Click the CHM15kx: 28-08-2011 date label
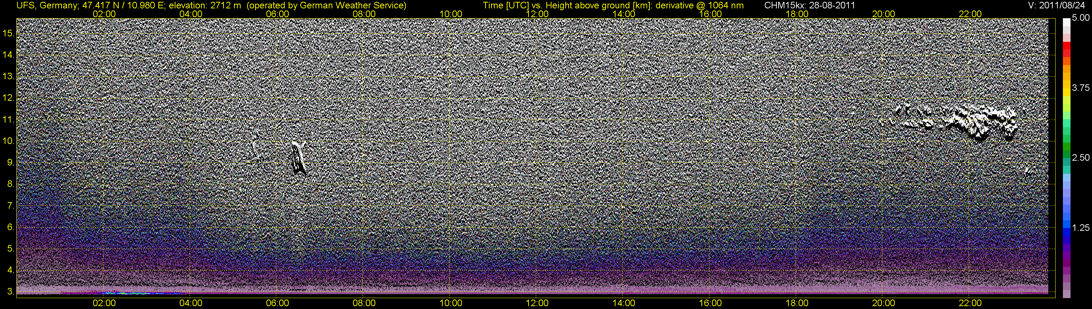 pos(809,5)
